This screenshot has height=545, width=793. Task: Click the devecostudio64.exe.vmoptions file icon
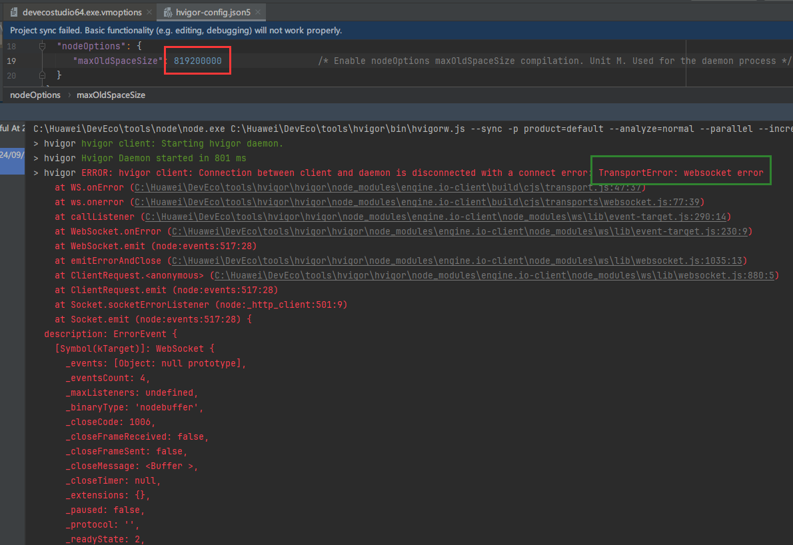point(13,13)
